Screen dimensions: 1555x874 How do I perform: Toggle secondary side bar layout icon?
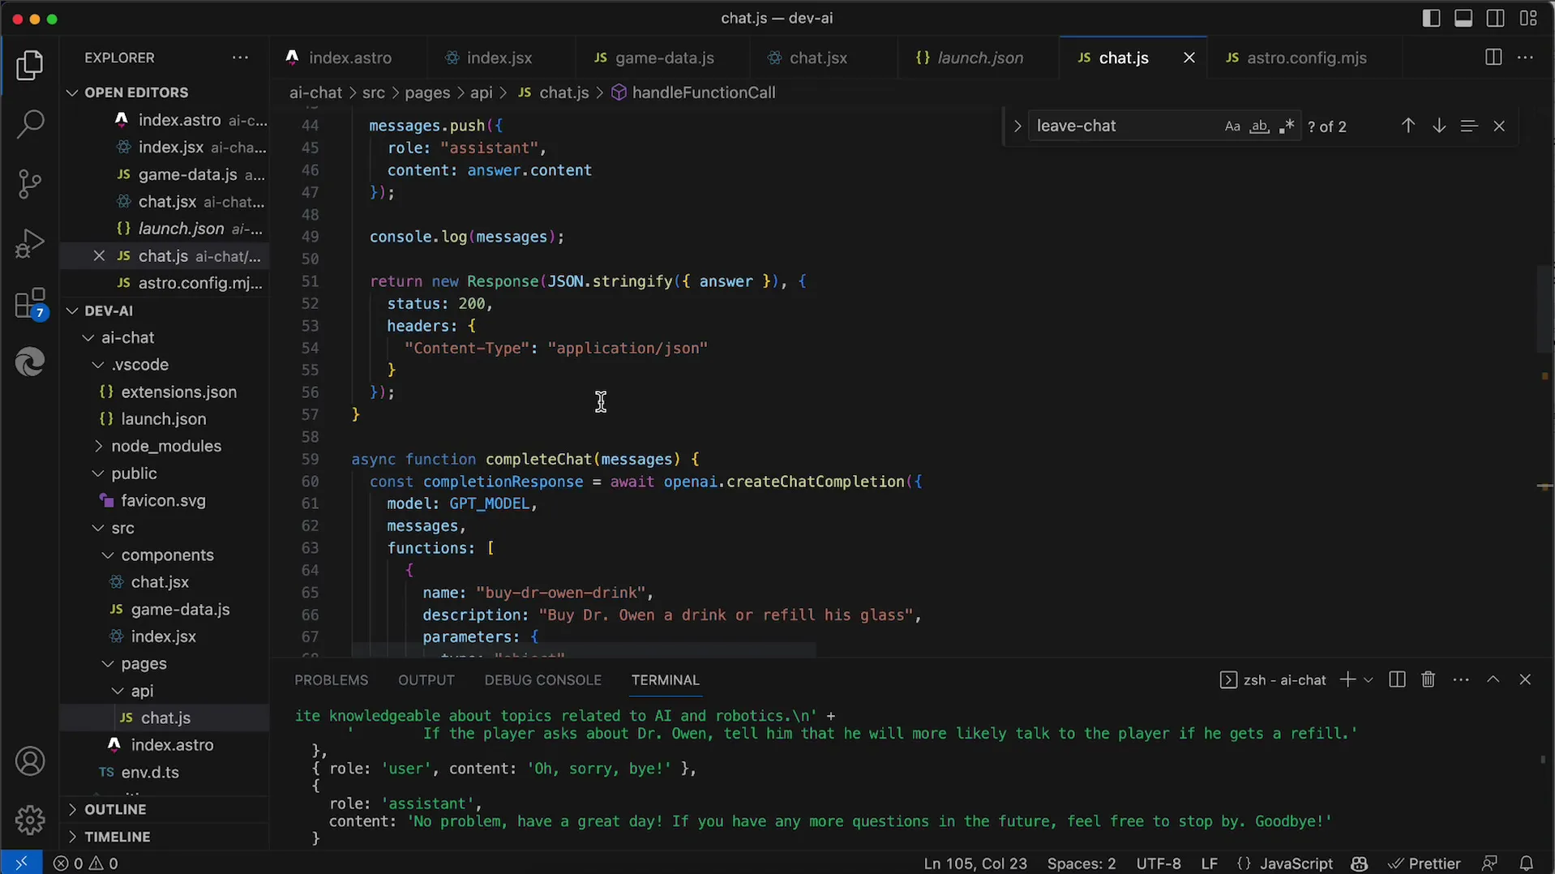[1496, 18]
